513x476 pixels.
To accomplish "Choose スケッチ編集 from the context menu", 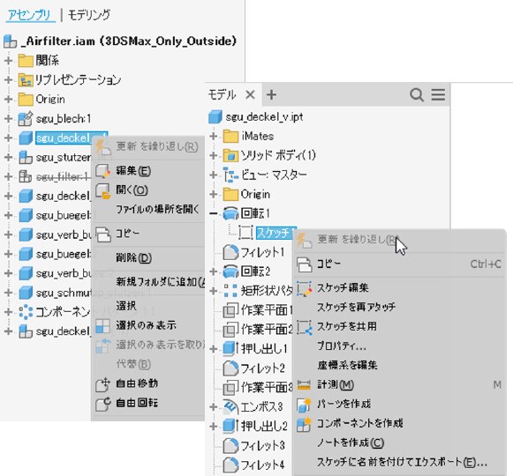I will tap(343, 288).
